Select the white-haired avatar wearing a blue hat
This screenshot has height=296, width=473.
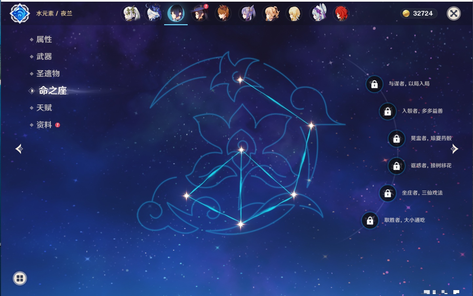point(154,13)
